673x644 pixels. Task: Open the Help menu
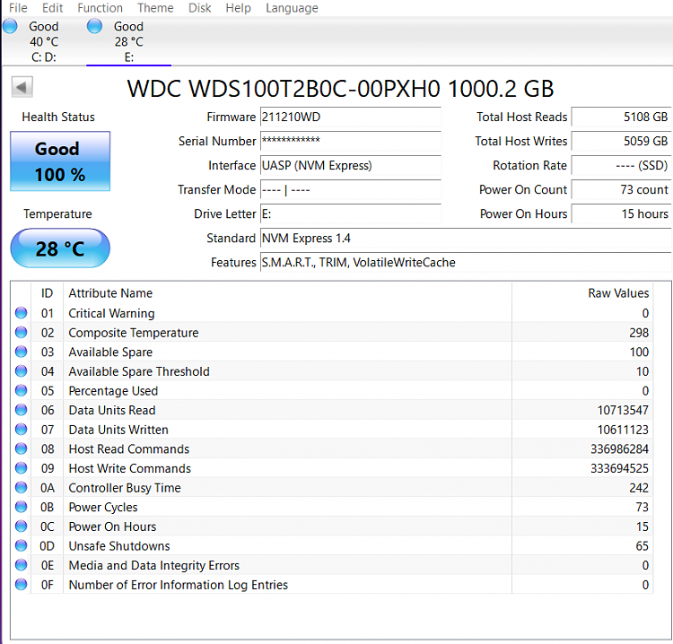click(238, 8)
